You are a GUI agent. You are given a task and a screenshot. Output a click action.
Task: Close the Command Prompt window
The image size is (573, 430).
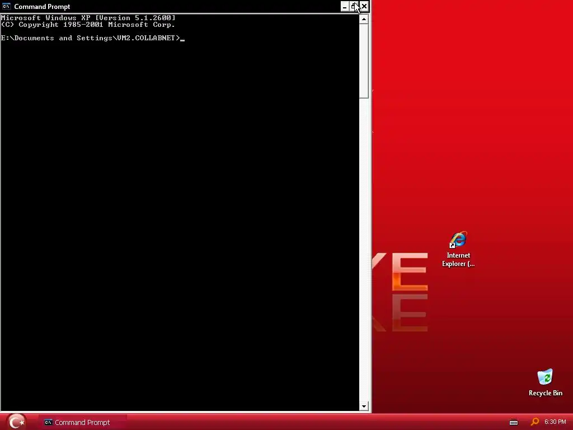click(364, 7)
